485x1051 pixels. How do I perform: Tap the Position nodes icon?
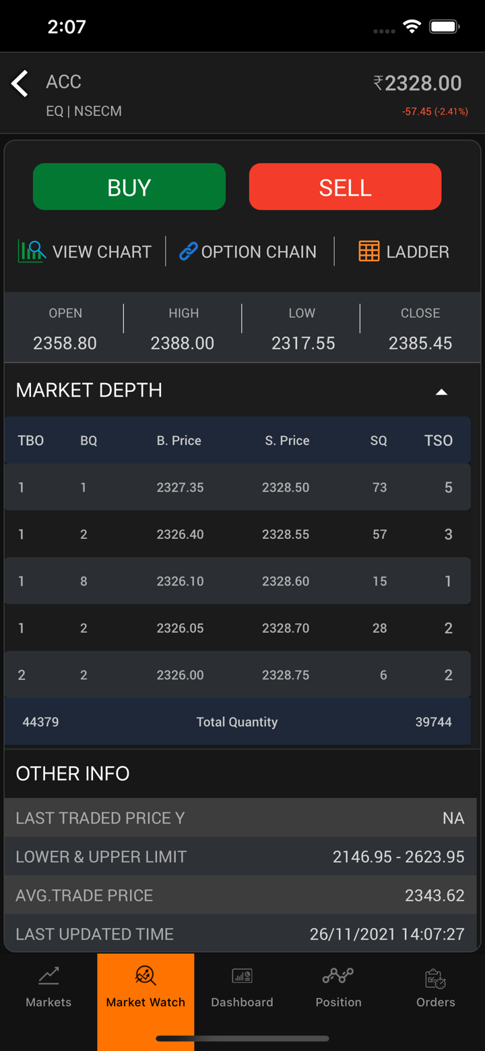[338, 975]
